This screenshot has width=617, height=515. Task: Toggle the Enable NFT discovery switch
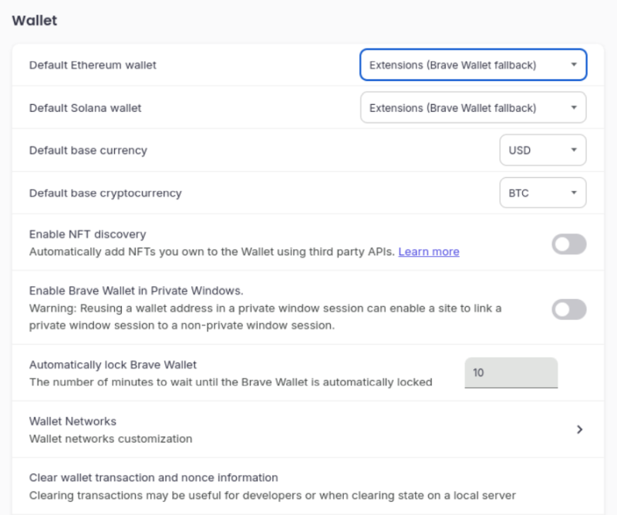569,244
